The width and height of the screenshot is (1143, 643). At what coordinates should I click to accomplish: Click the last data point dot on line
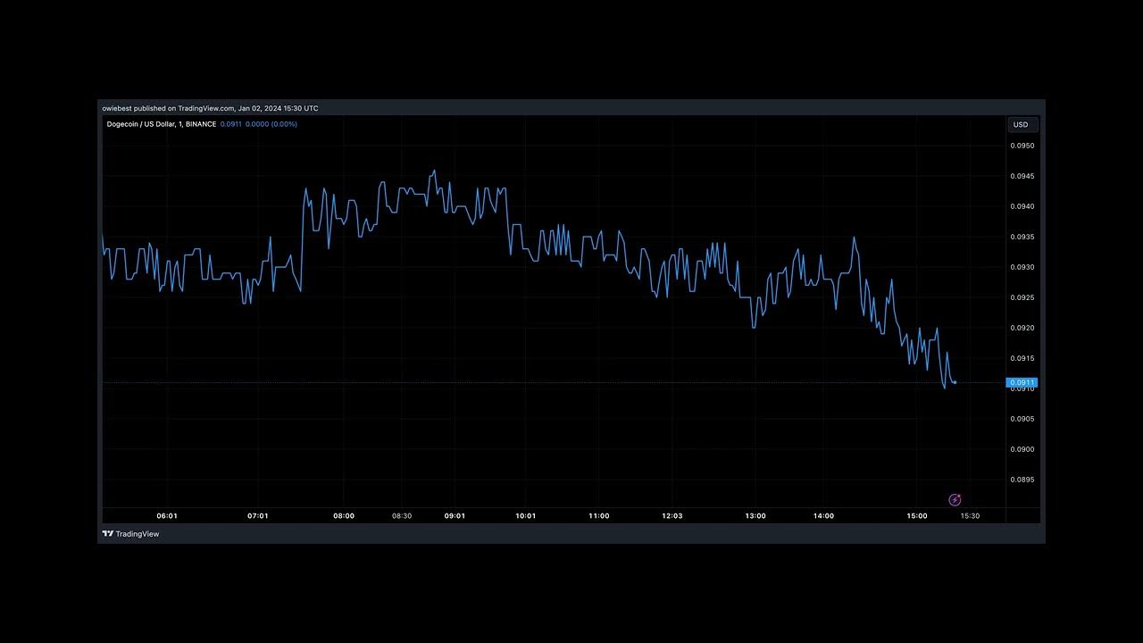(x=955, y=382)
